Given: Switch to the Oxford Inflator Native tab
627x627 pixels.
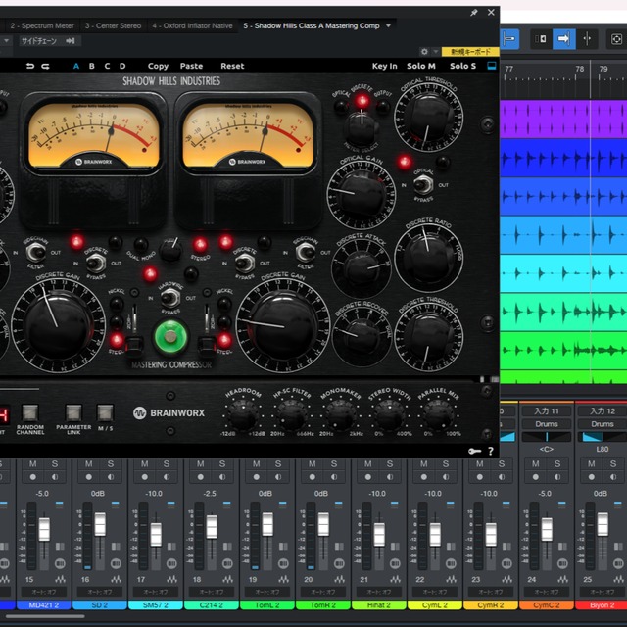Looking at the screenshot, I should 191,25.
